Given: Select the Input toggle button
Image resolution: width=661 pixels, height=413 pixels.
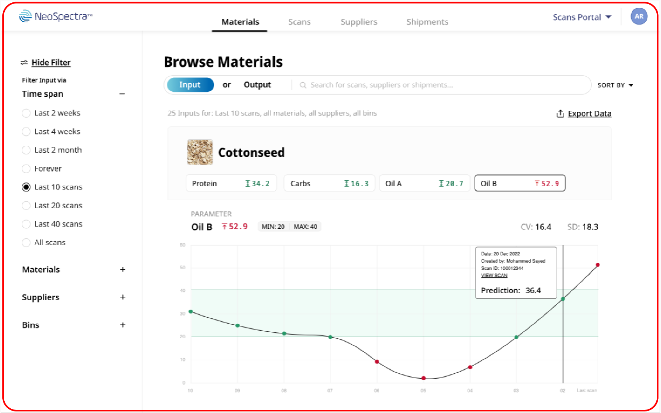Looking at the screenshot, I should (190, 85).
